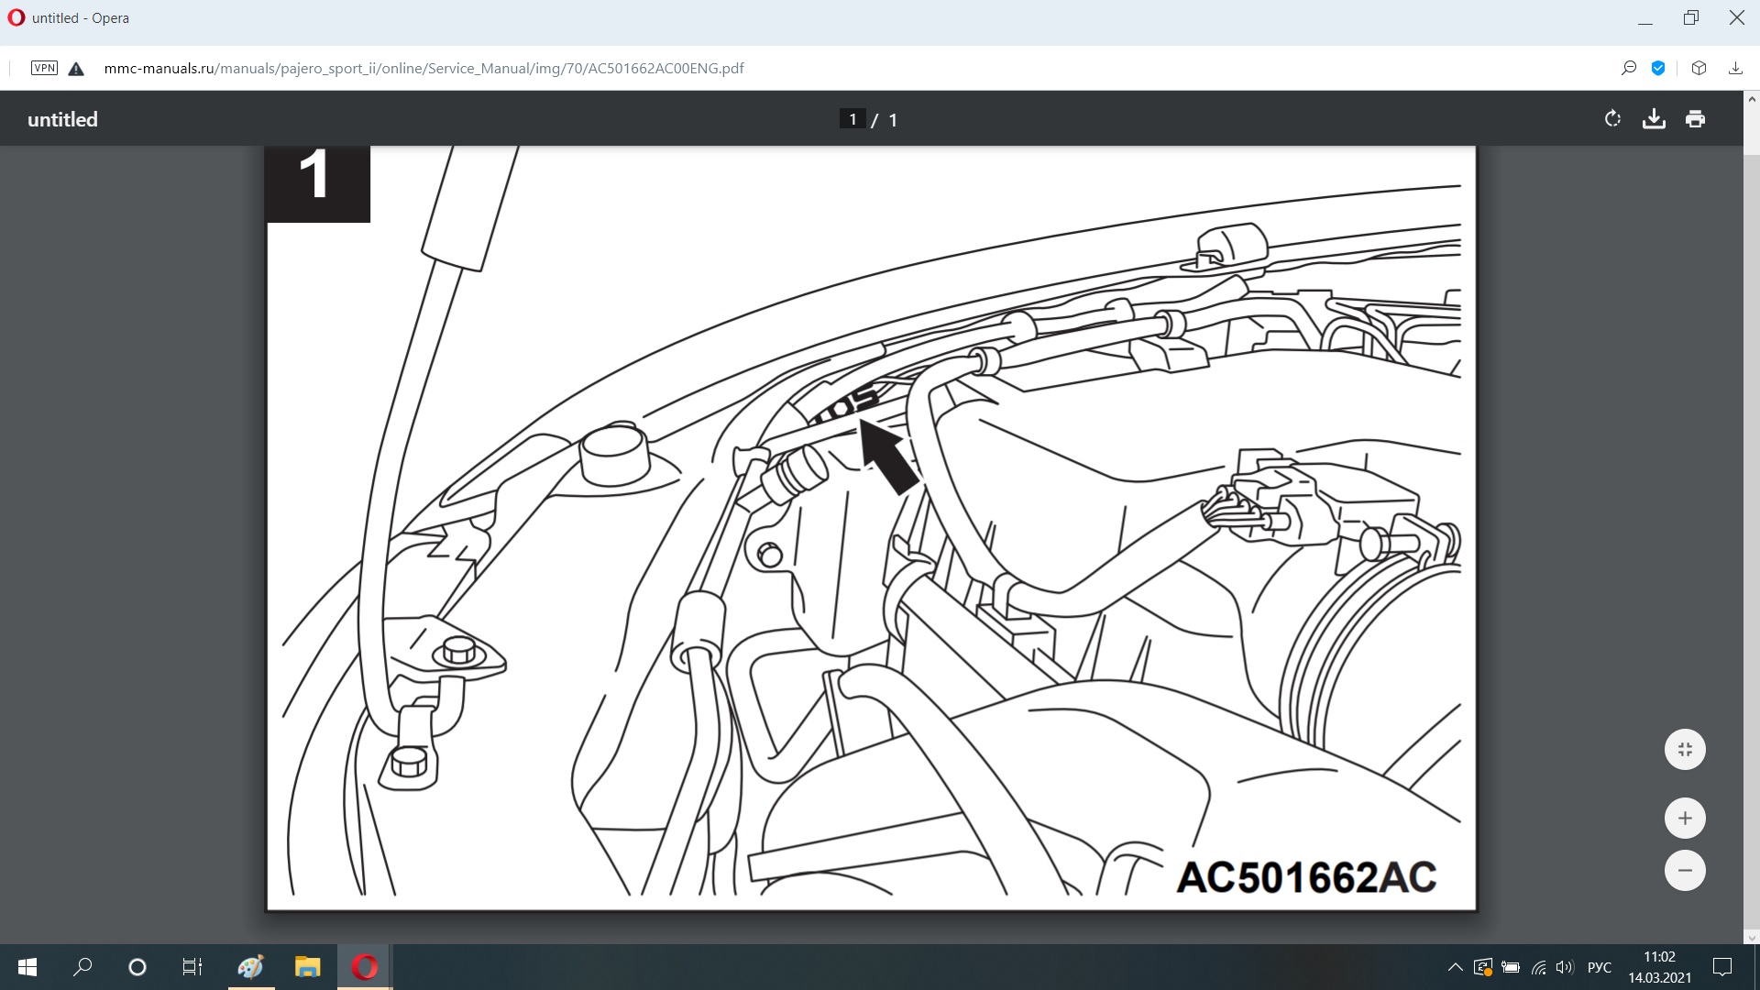Open the browser extensions cube icon
Viewport: 1760px width, 990px height.
pyautogui.click(x=1699, y=68)
